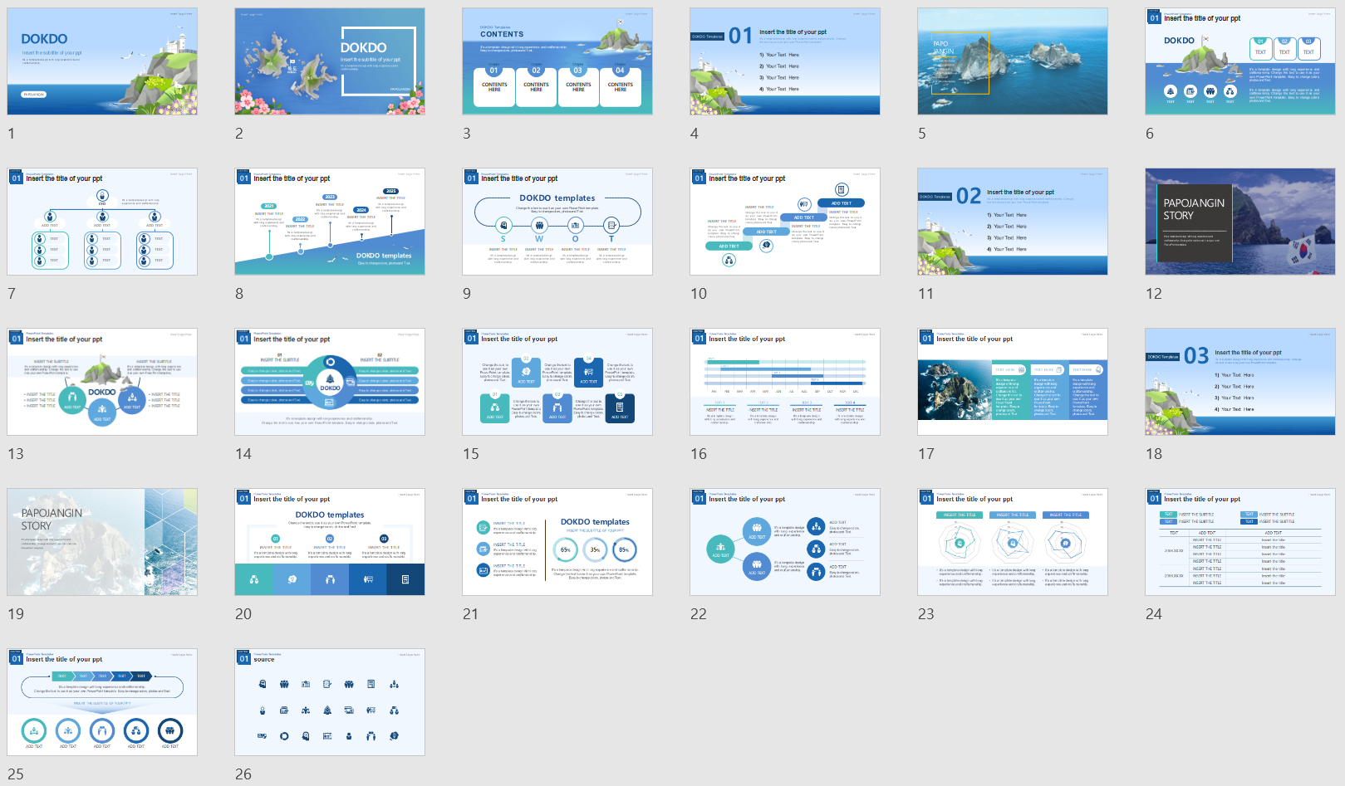Select slide 11, the section 02 divider

tap(1013, 222)
